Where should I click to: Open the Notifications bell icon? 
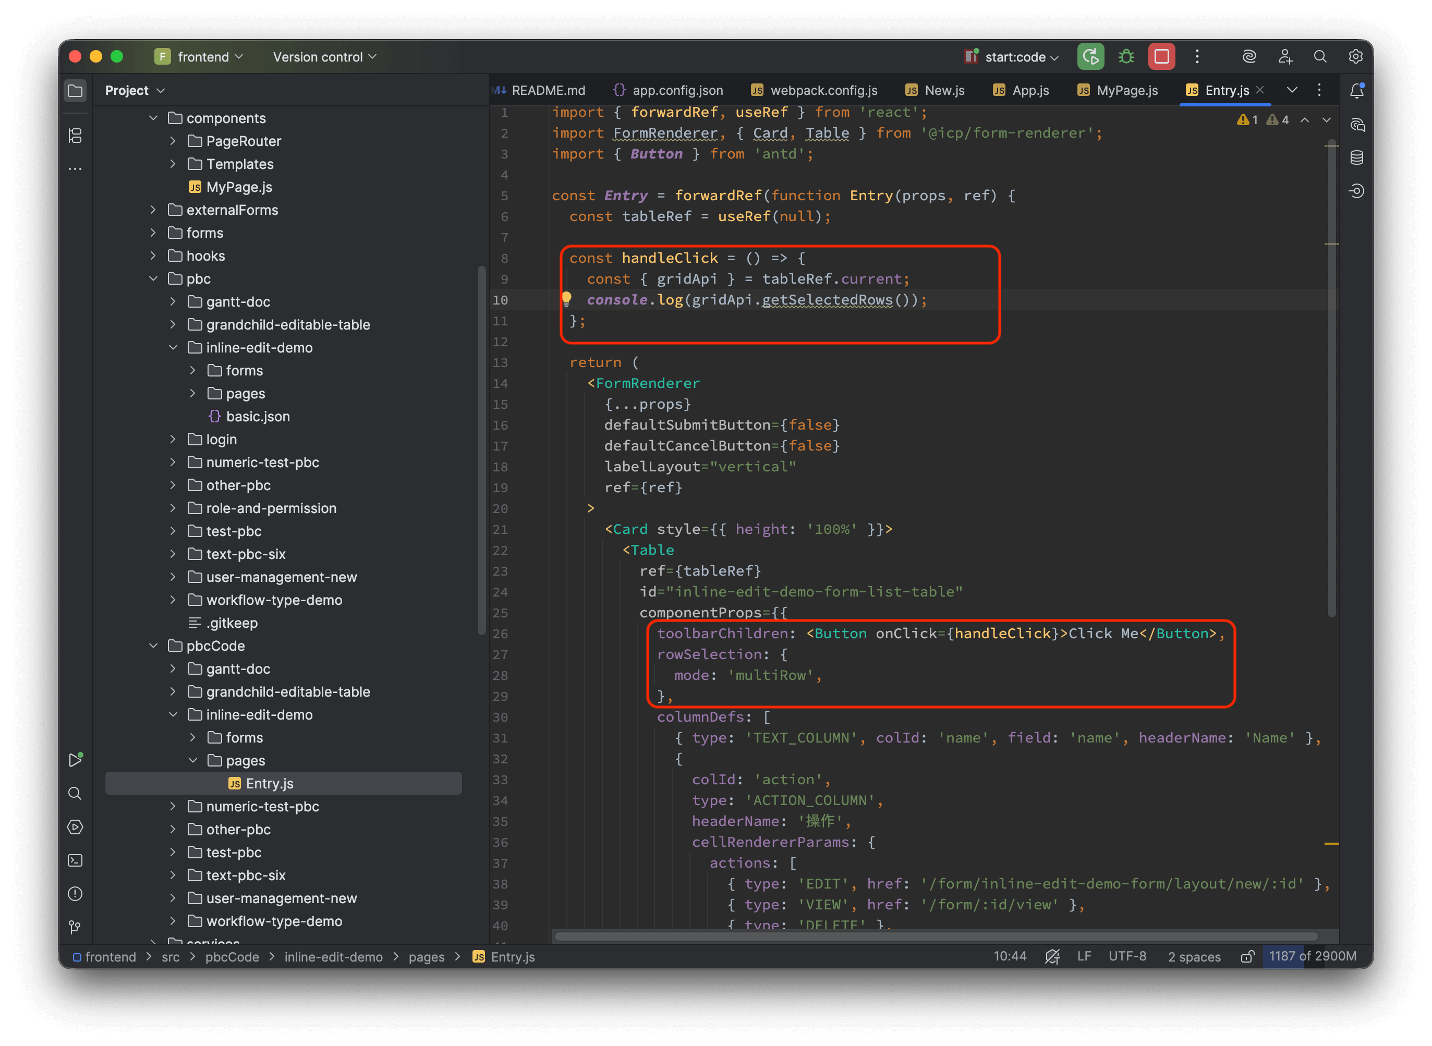click(1357, 91)
